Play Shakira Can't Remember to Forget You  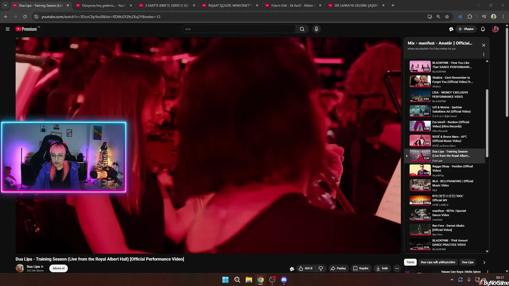[x=445, y=81]
